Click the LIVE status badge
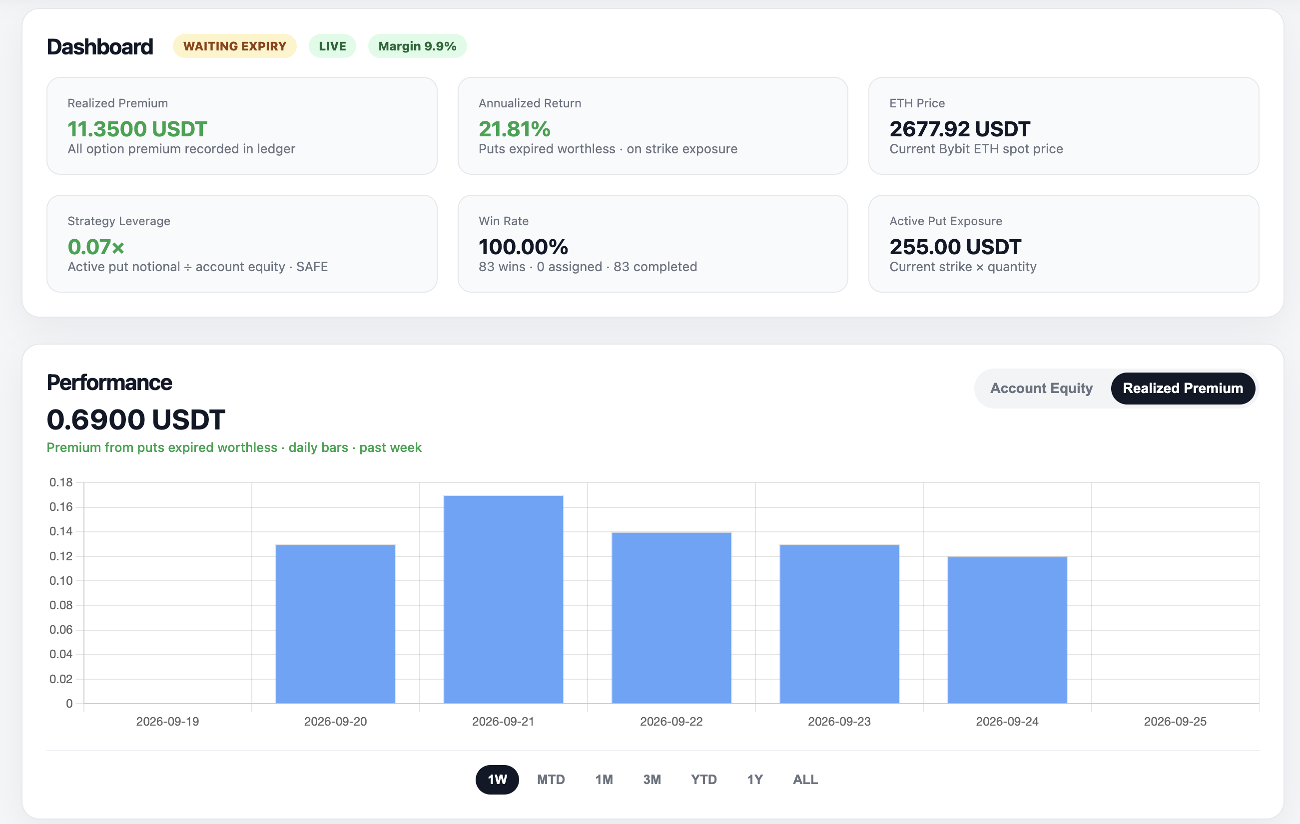1300x824 pixels. pyautogui.click(x=332, y=46)
